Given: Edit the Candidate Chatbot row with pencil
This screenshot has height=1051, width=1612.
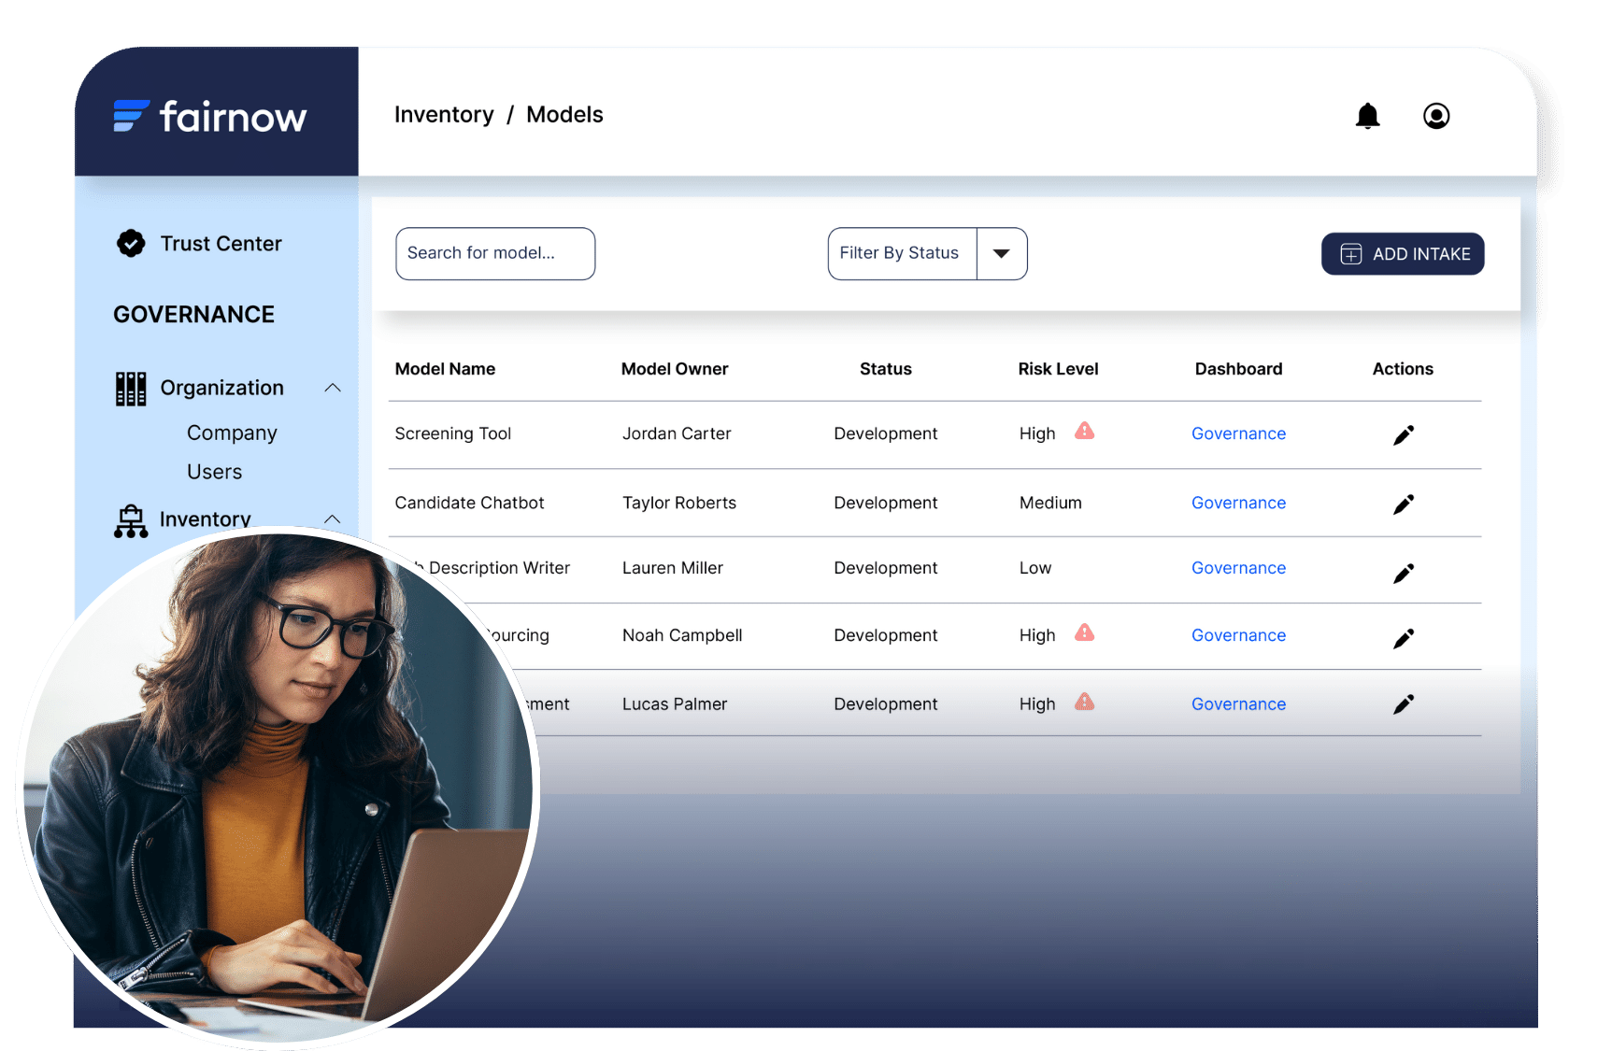Looking at the screenshot, I should click(x=1404, y=504).
